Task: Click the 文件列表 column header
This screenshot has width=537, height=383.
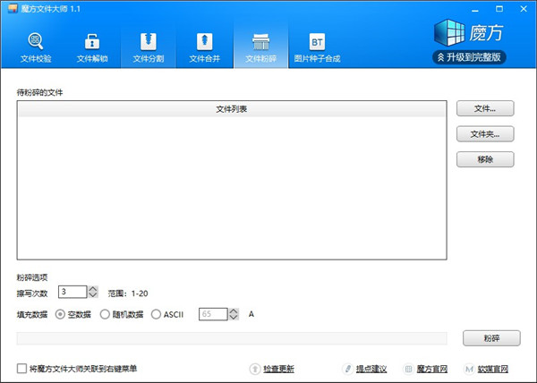Action: pyautogui.click(x=232, y=109)
